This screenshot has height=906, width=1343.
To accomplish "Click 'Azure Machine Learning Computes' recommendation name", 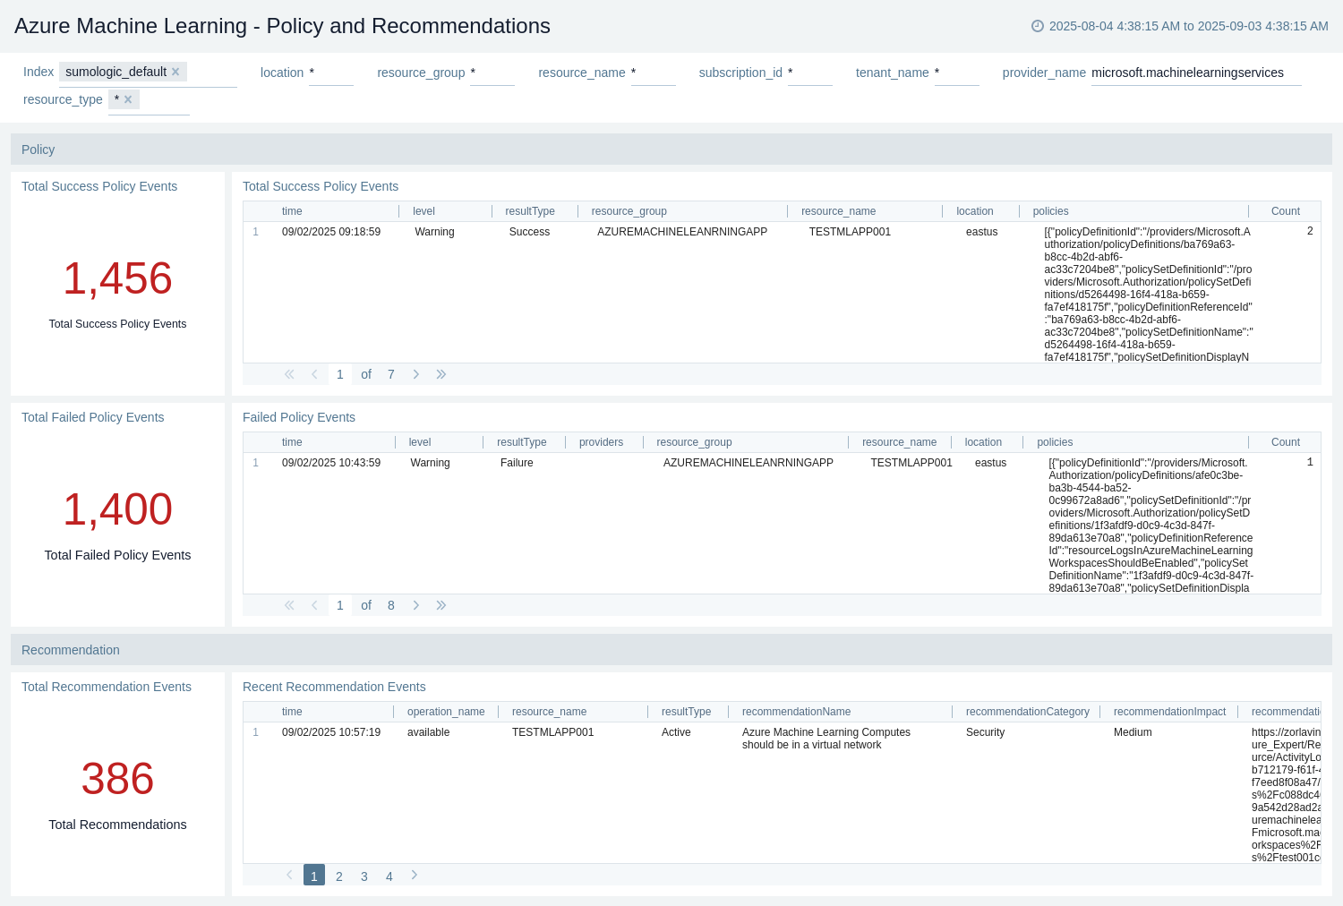I will coord(825,732).
